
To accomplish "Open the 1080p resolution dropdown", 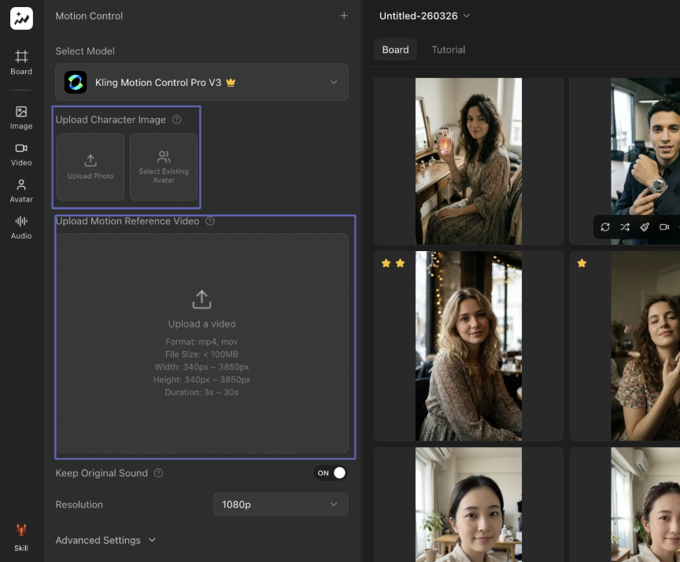I will (x=280, y=505).
